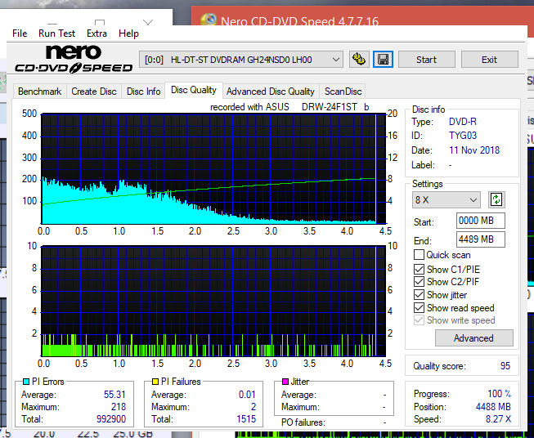Click the PI Errors Total value 992900
Image resolution: width=534 pixels, height=438 pixels.
tap(111, 419)
